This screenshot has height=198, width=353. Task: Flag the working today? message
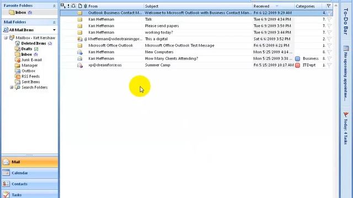329,32
